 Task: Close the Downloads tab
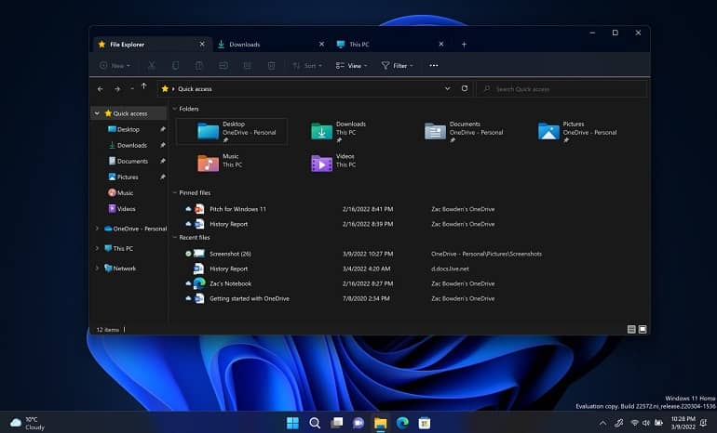coord(321,45)
